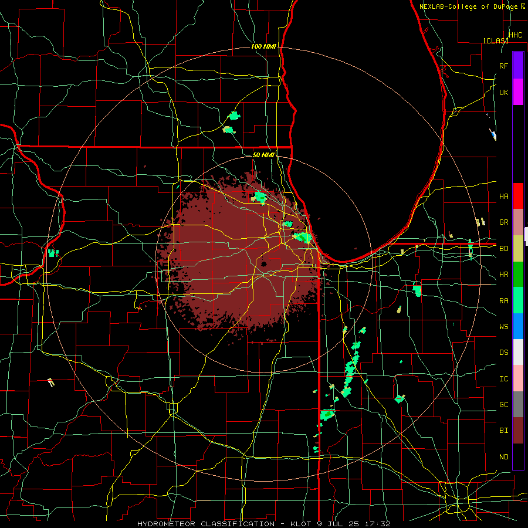
Task: Click the 100 NMI range ring label
Action: (263, 46)
